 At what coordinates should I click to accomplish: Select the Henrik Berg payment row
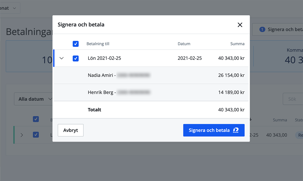point(151,92)
